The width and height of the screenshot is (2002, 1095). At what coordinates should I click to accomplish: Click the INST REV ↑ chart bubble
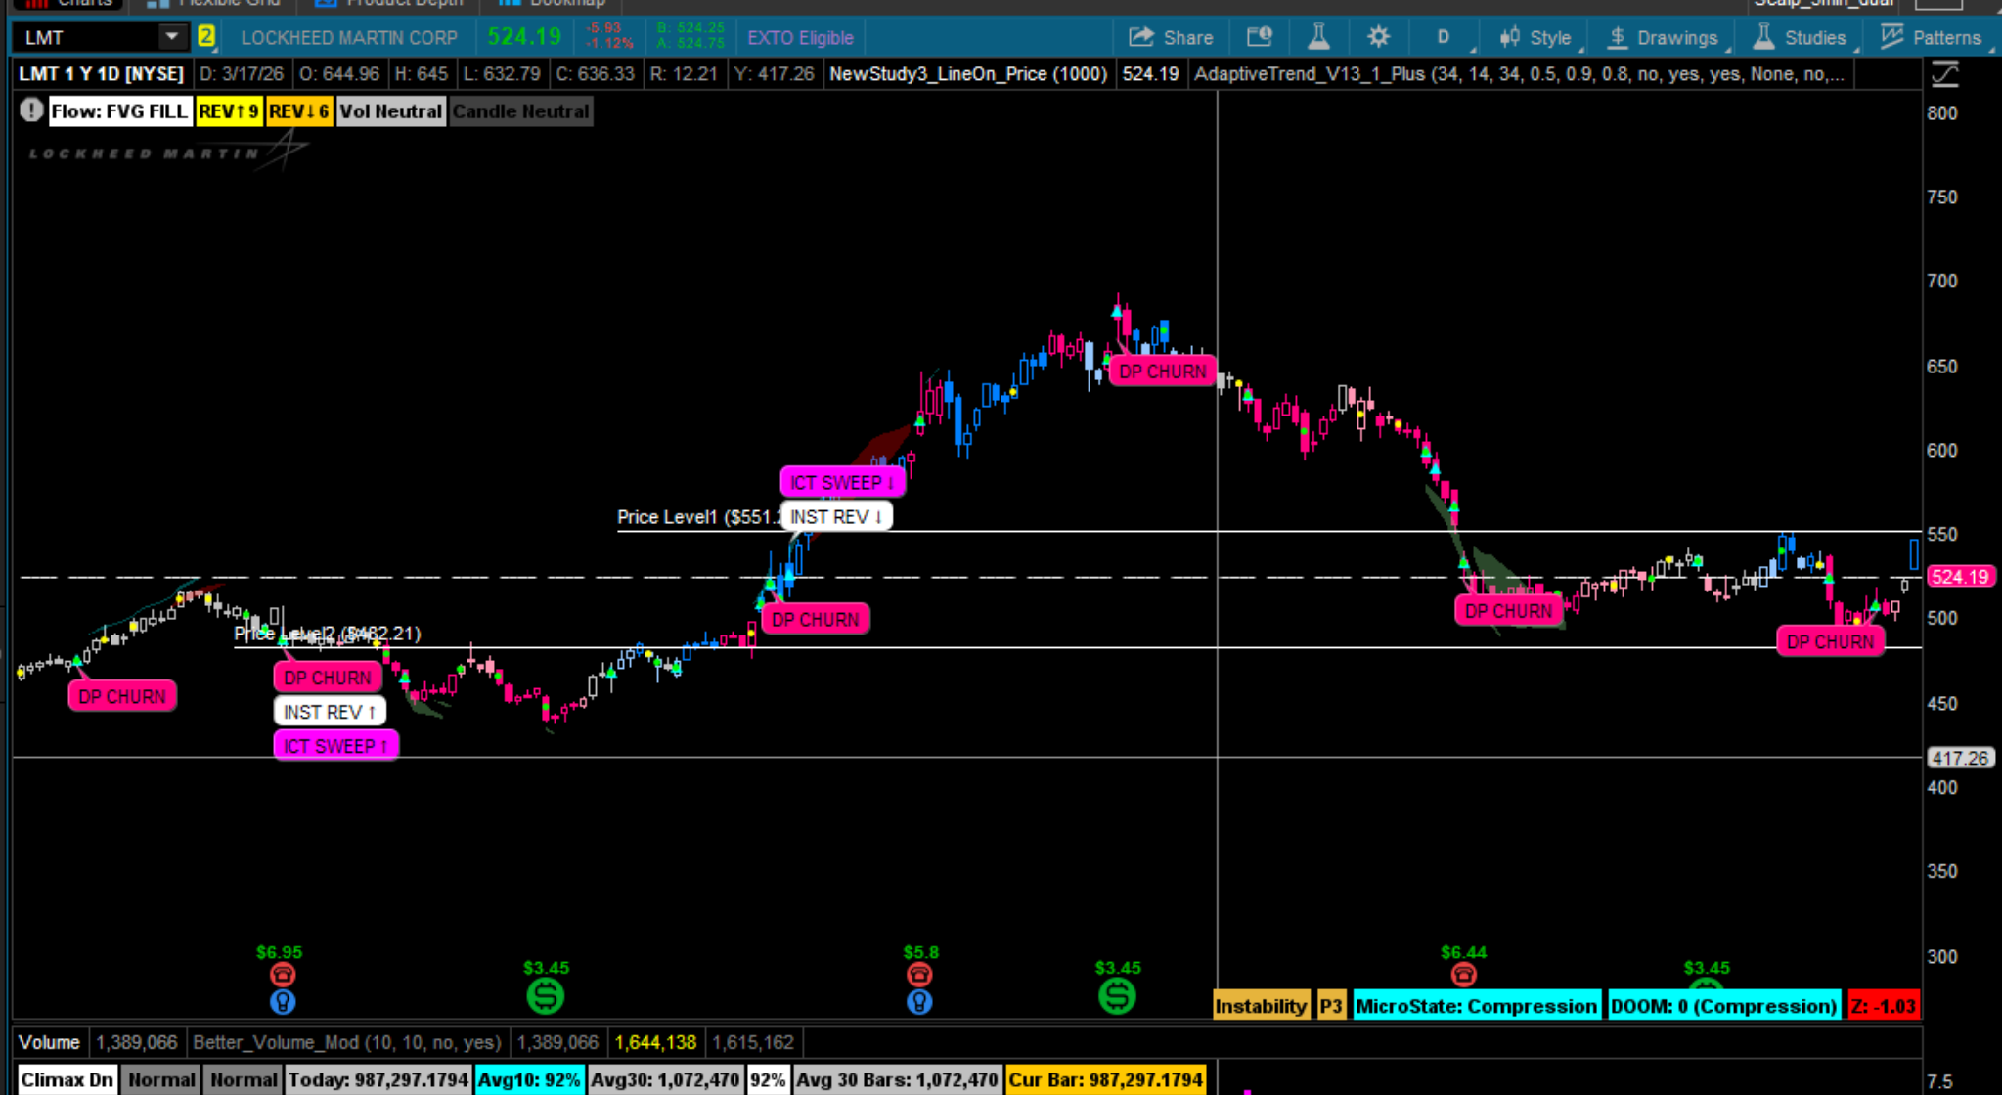[x=330, y=712]
